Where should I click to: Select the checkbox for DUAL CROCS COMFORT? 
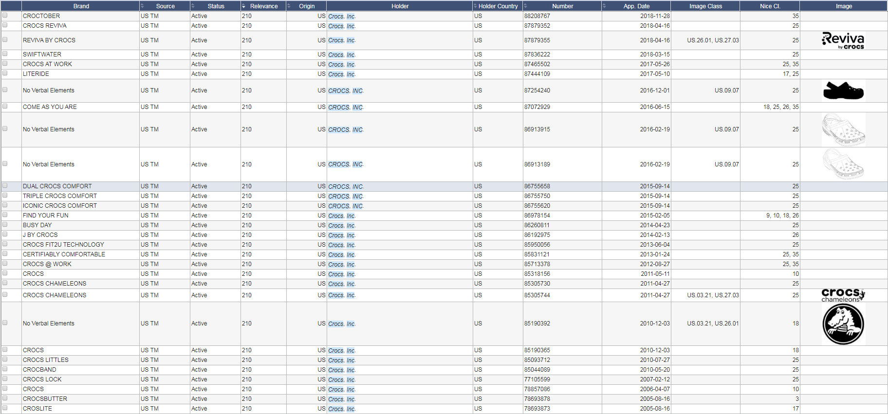(x=5, y=186)
